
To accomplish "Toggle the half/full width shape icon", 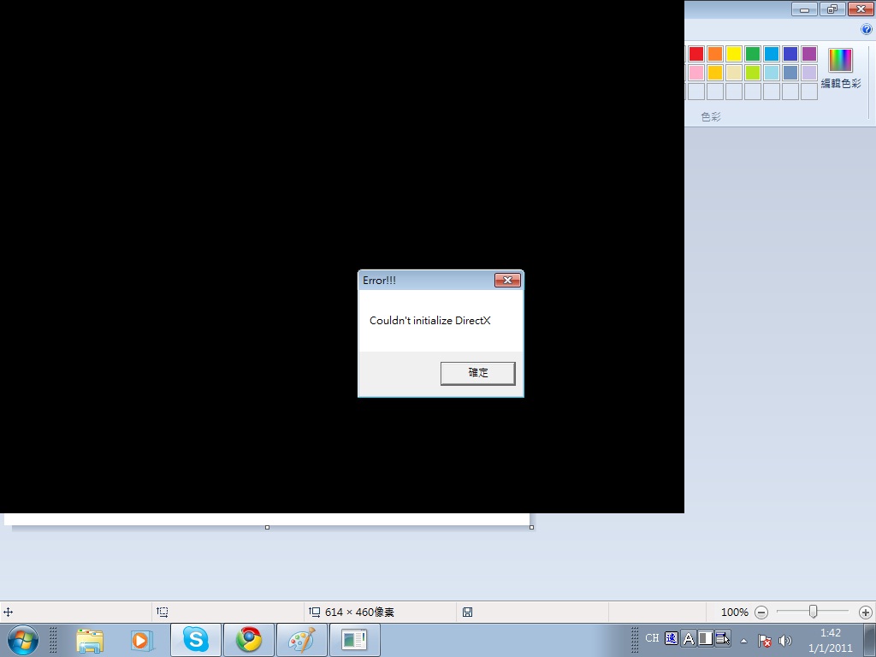I will (x=706, y=638).
